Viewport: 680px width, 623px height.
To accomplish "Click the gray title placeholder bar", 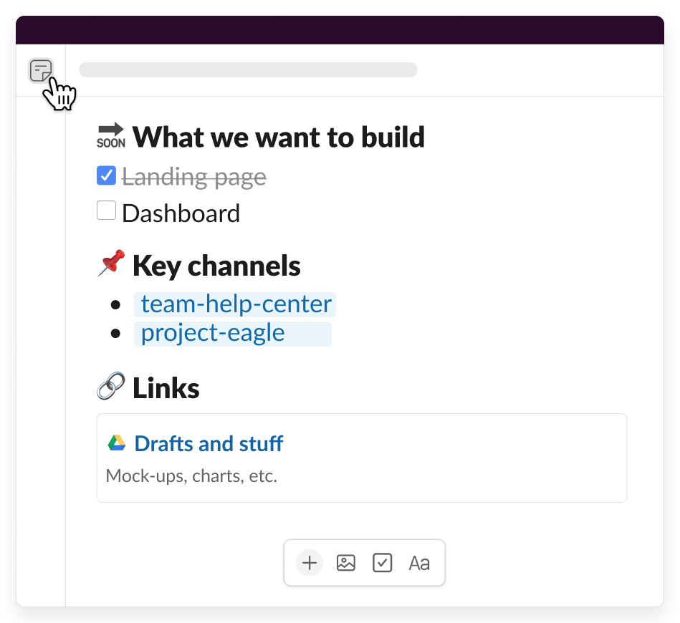I will pyautogui.click(x=248, y=70).
